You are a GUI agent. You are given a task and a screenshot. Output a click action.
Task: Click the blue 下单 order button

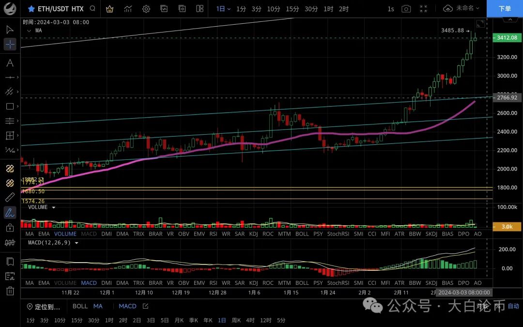[505, 9]
